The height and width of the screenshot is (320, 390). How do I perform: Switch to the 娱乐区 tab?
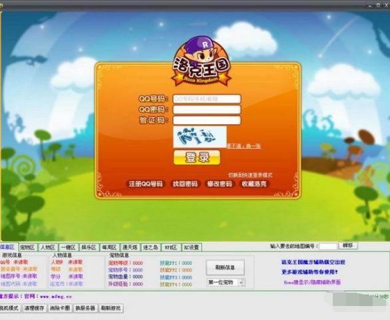pos(89,247)
